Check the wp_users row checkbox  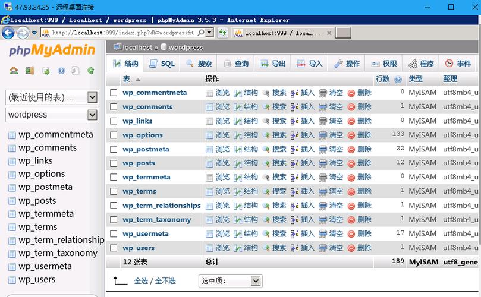[x=114, y=248]
